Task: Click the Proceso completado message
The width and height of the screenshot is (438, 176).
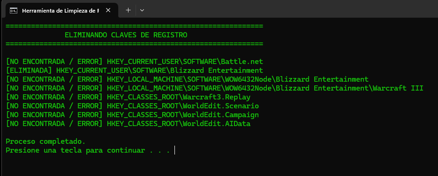Action: (x=45, y=141)
